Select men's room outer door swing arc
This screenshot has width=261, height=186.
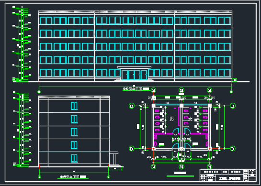[175, 146]
